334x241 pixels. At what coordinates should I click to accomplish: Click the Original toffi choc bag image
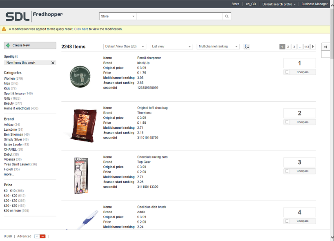(83, 126)
